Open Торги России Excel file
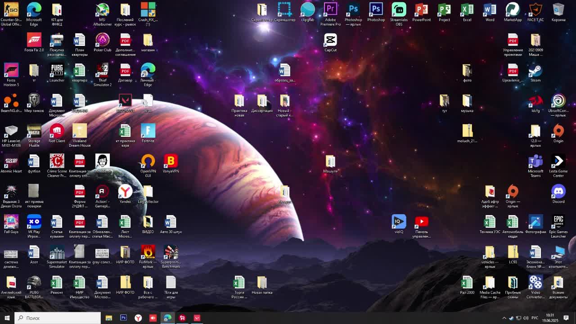The width and height of the screenshot is (576, 324). pyautogui.click(x=239, y=287)
